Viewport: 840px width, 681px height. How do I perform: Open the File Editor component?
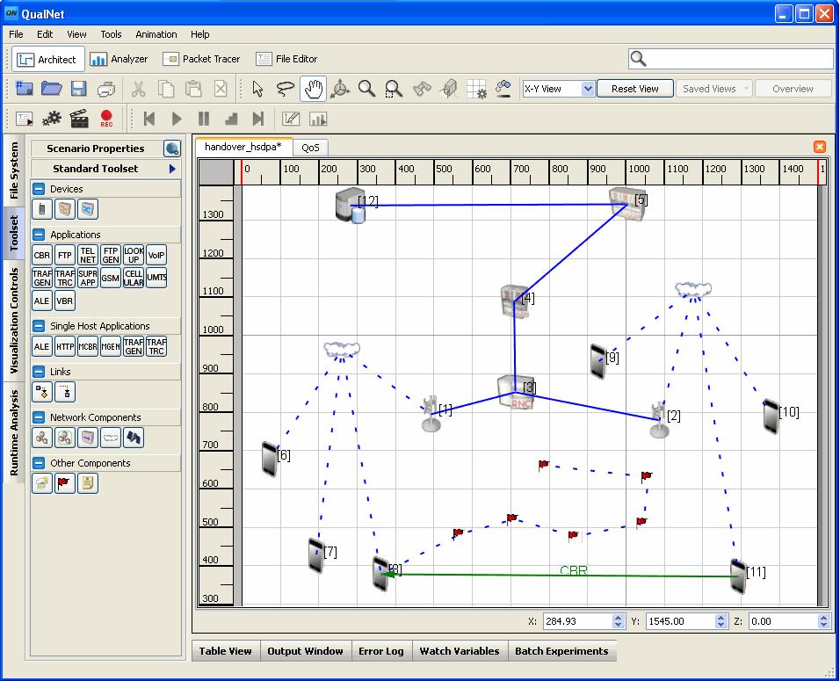286,59
